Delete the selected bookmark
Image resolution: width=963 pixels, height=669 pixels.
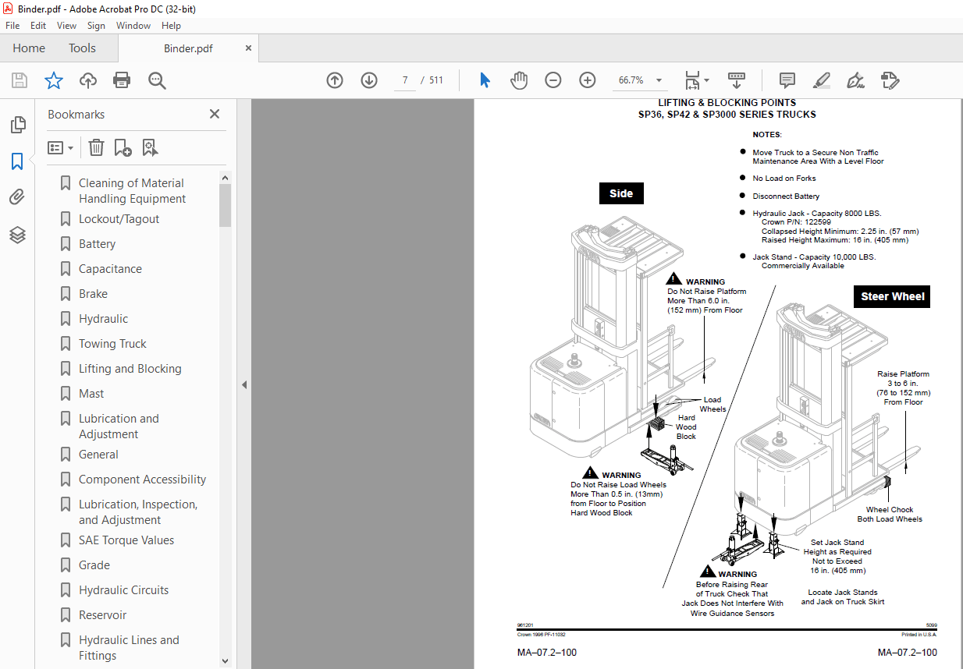[95, 147]
